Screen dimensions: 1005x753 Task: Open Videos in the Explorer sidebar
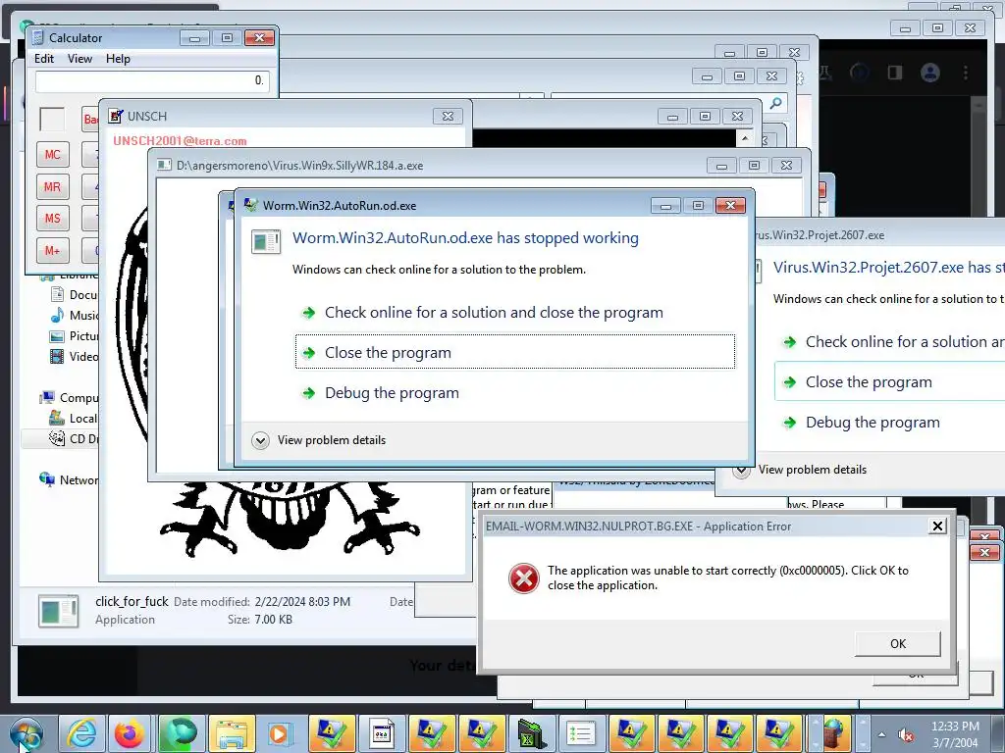pyautogui.click(x=74, y=356)
